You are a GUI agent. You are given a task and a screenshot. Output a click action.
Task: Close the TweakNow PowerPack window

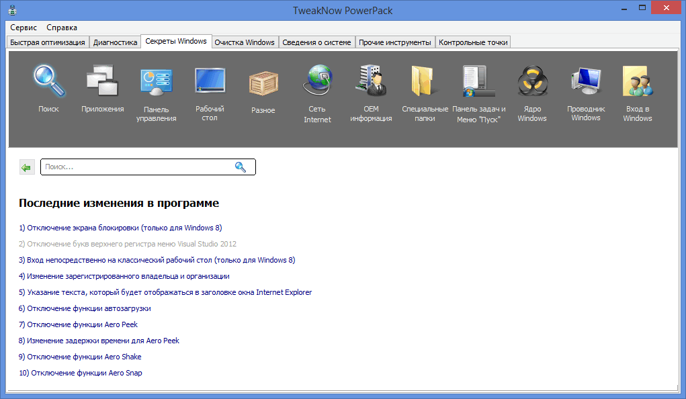pyautogui.click(x=667, y=8)
